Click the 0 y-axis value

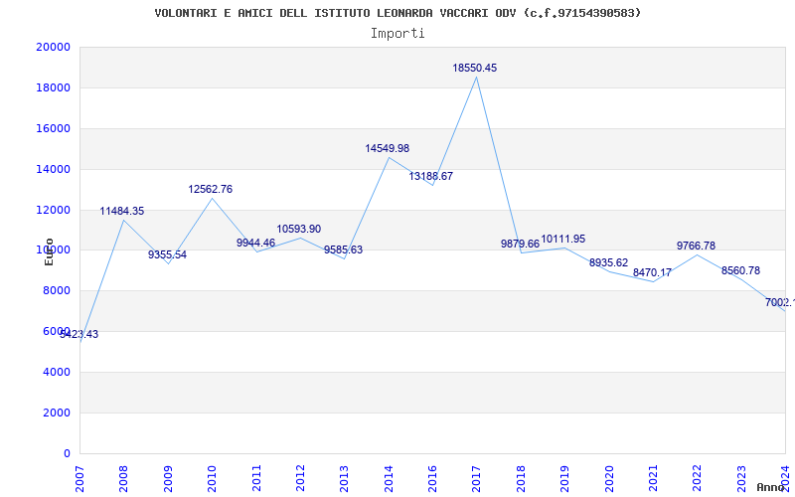(68, 453)
